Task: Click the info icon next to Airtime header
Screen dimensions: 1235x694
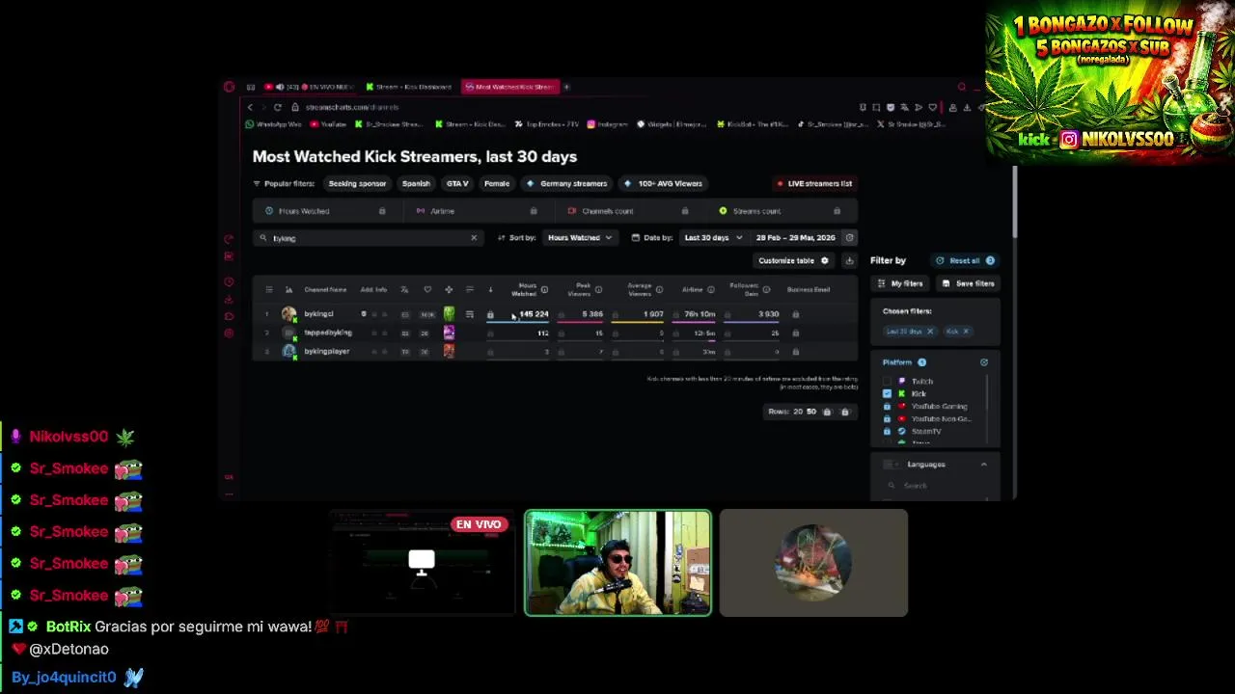Action: point(711,289)
